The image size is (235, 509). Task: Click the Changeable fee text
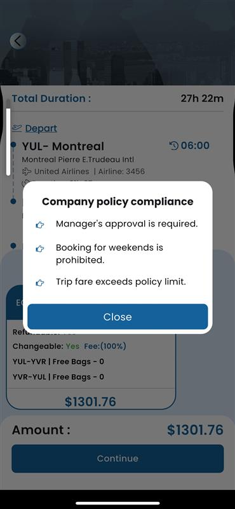tap(105, 346)
